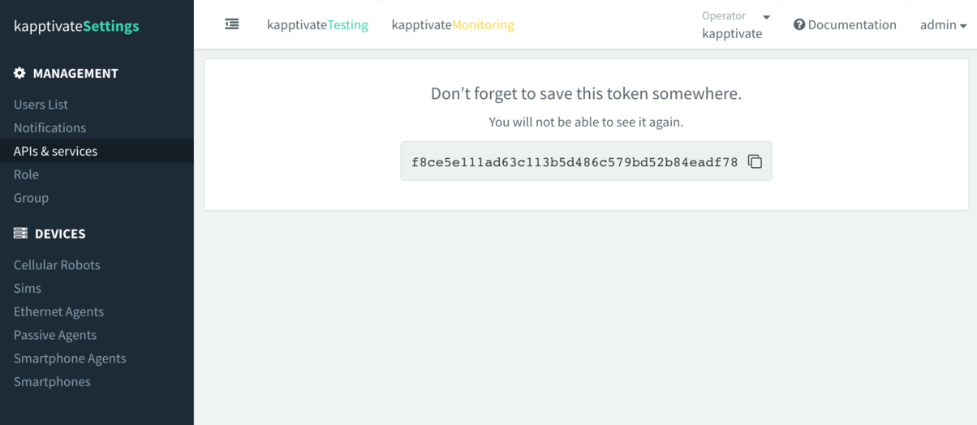977x425 pixels.
Task: Click the Documentation question mark icon
Action: pyautogui.click(x=799, y=25)
